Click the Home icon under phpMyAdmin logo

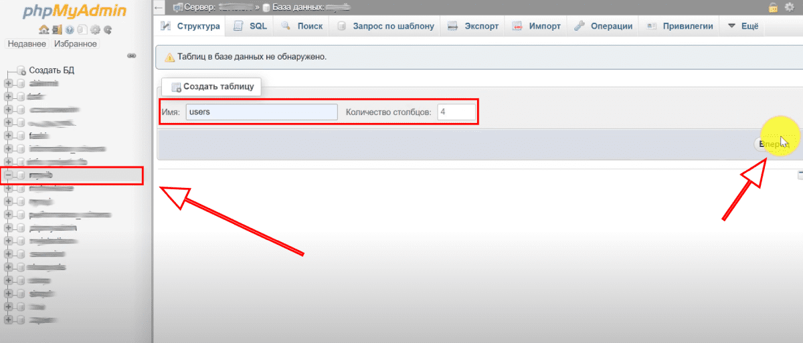[x=43, y=30]
